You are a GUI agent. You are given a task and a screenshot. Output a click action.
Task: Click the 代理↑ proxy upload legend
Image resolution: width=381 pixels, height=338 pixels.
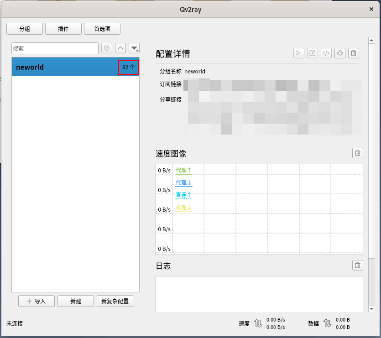pyautogui.click(x=183, y=170)
